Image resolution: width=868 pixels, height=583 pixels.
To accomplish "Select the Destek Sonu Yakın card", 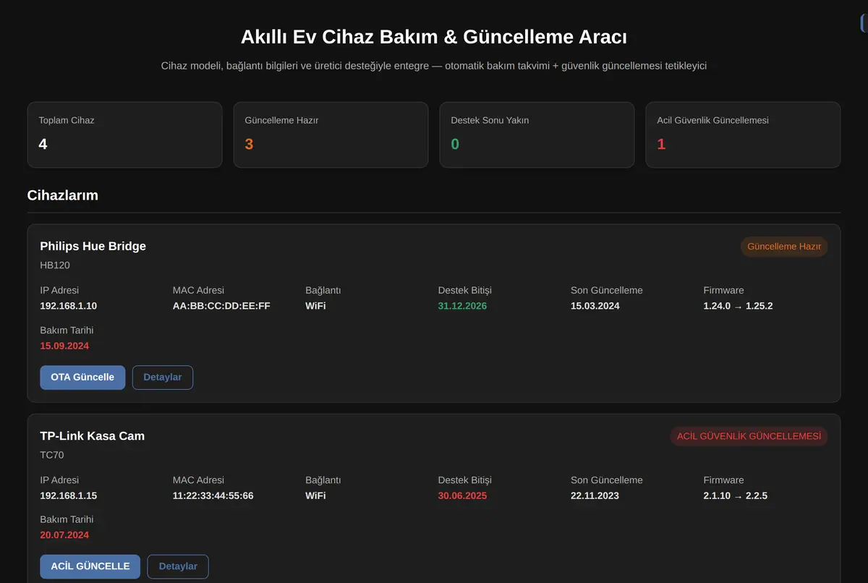I will point(537,135).
